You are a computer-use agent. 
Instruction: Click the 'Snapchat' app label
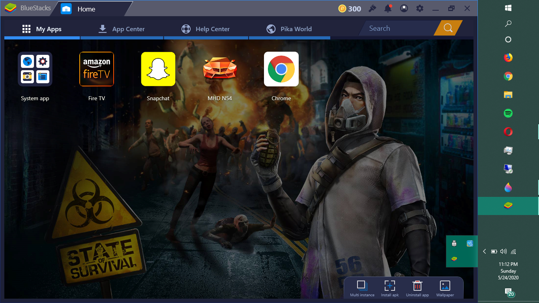(x=158, y=98)
